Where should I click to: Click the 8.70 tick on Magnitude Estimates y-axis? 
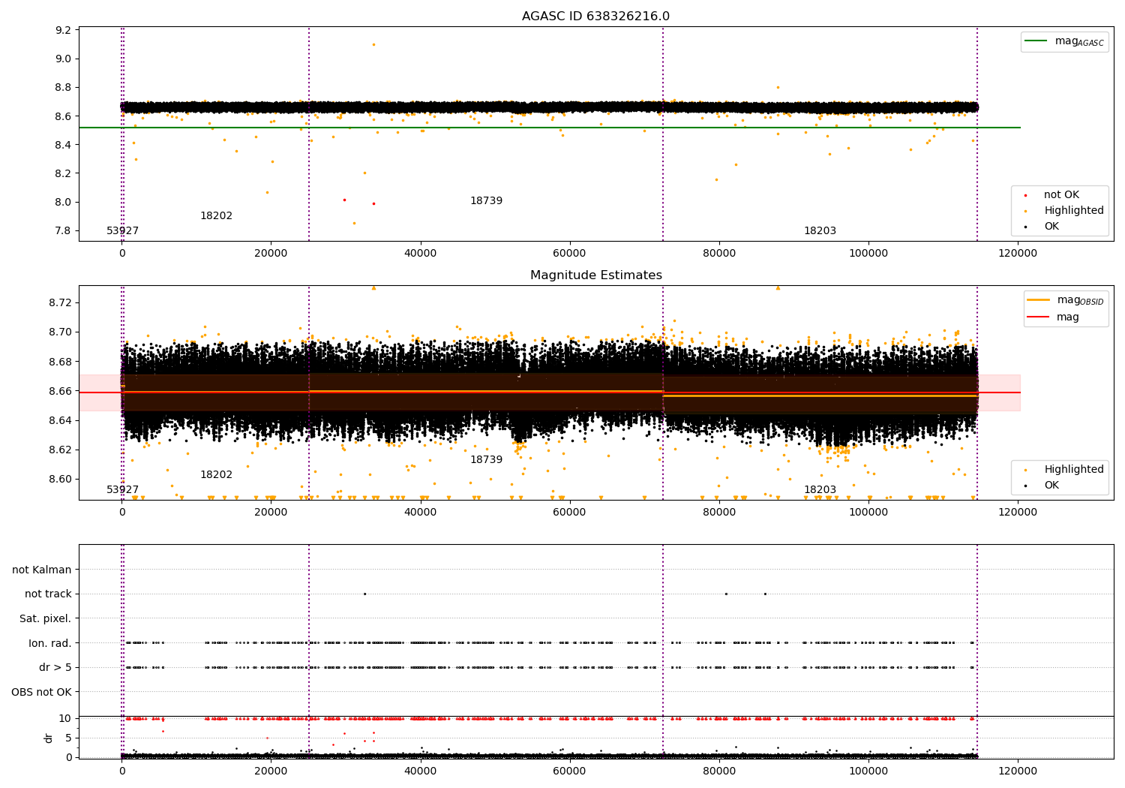click(61, 332)
